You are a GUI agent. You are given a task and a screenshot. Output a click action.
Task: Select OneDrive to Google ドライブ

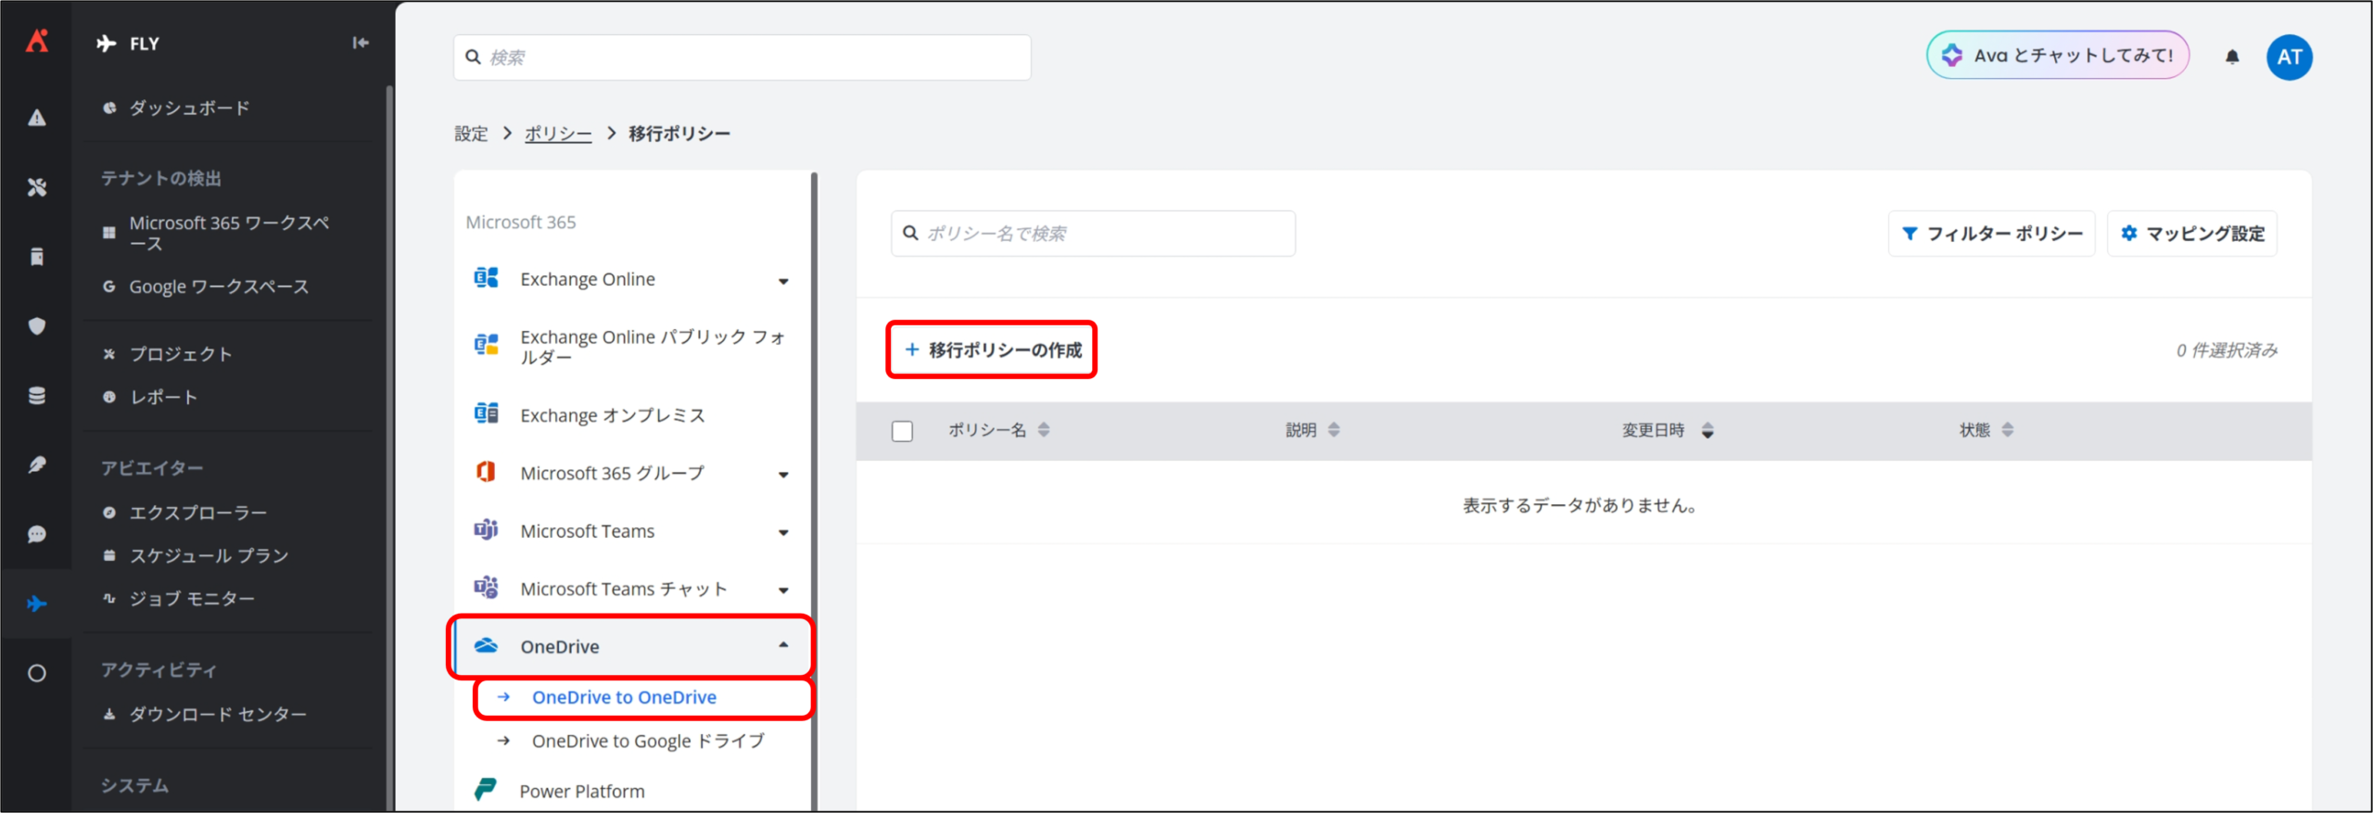pyautogui.click(x=647, y=741)
